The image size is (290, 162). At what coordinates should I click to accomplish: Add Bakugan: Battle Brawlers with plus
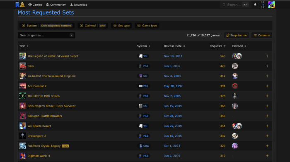pos(267,116)
